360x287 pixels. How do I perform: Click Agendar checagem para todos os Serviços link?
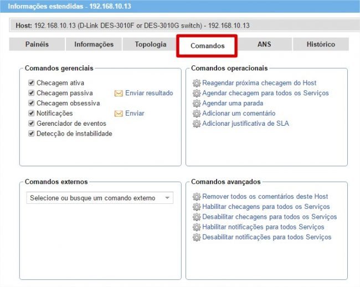tap(265, 93)
